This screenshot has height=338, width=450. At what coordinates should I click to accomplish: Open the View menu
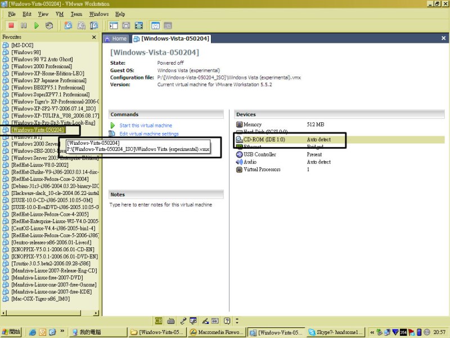[x=43, y=14]
